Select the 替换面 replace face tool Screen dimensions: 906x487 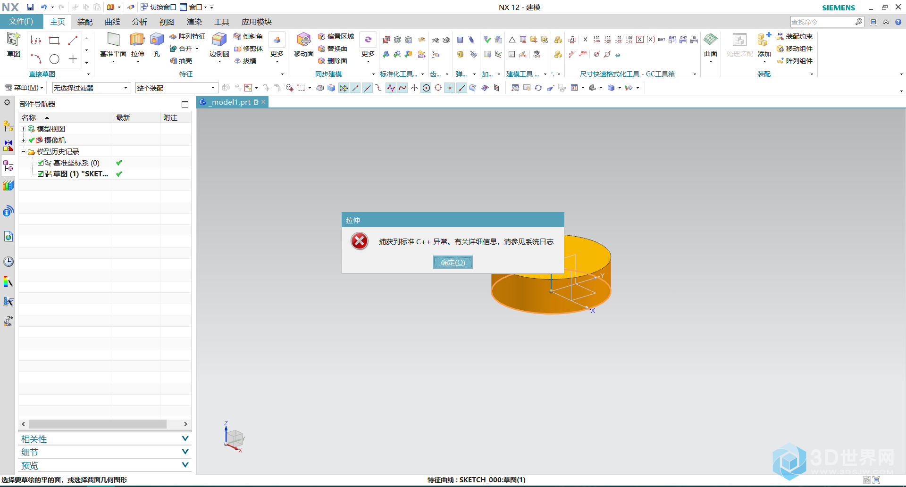pyautogui.click(x=333, y=49)
